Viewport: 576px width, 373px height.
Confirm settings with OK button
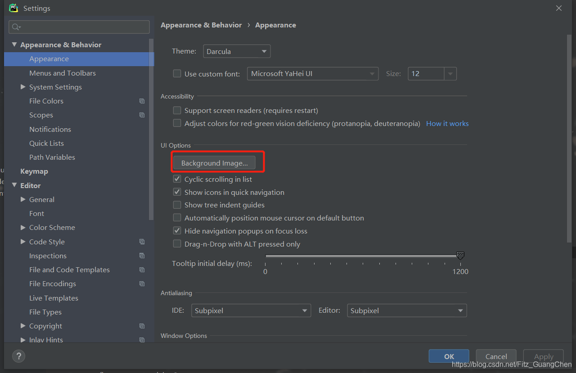[x=449, y=356]
